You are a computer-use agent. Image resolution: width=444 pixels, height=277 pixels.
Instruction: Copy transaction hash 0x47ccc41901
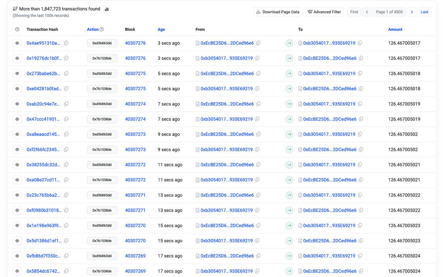pos(66,119)
